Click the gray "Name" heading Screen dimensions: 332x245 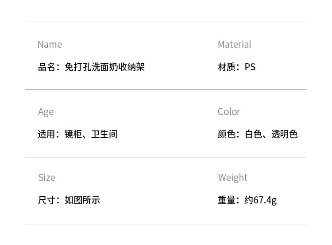point(50,44)
